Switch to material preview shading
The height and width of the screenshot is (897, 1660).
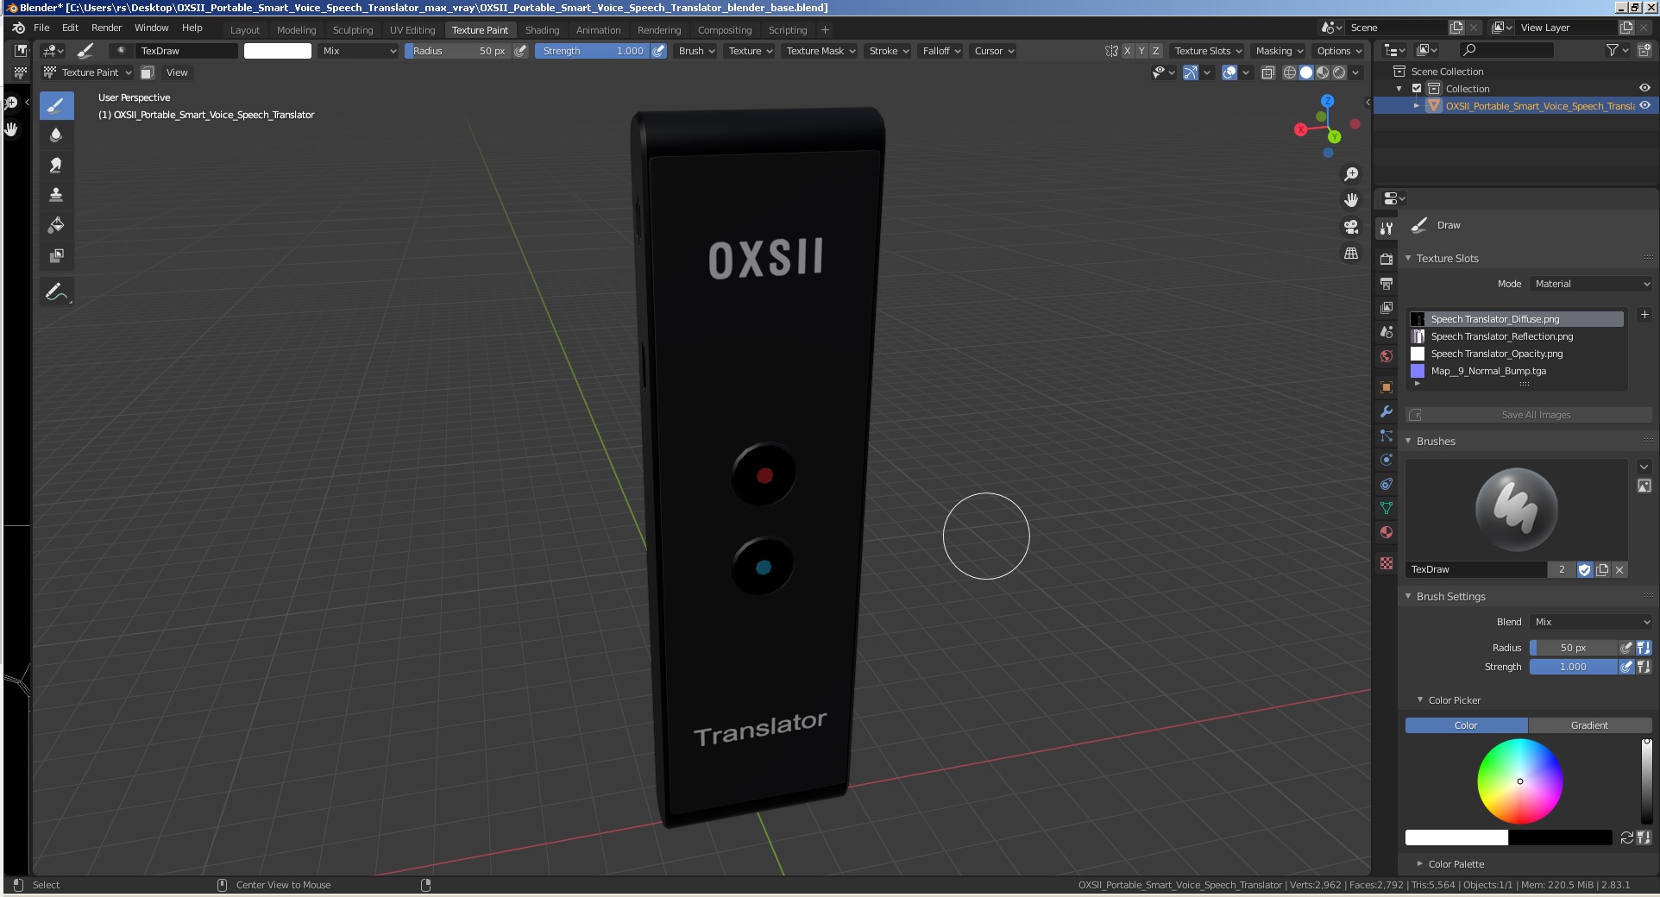pos(1323,72)
